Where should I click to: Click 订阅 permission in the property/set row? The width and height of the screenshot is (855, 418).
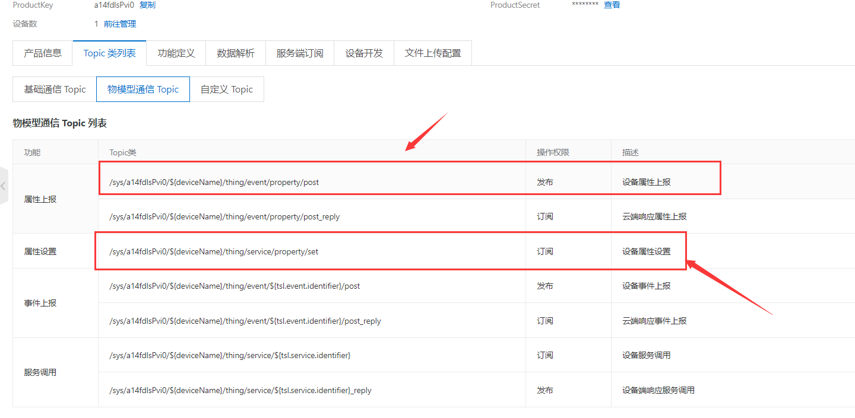pyautogui.click(x=545, y=251)
